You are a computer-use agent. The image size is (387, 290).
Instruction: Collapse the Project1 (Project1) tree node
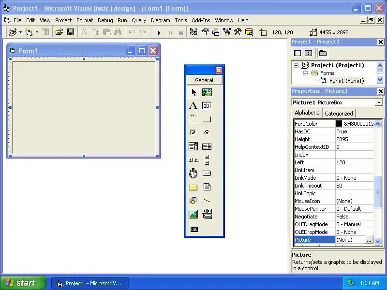tap(296, 65)
